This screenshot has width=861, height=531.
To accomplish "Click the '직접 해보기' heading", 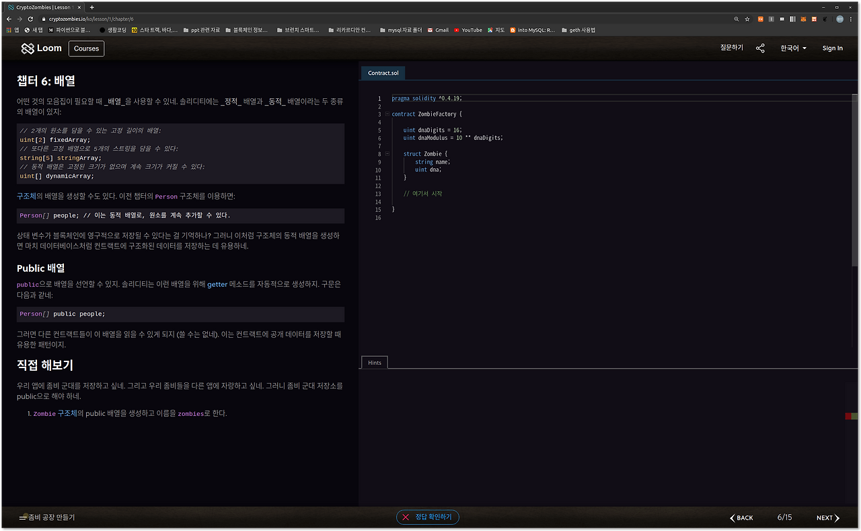I will (45, 365).
